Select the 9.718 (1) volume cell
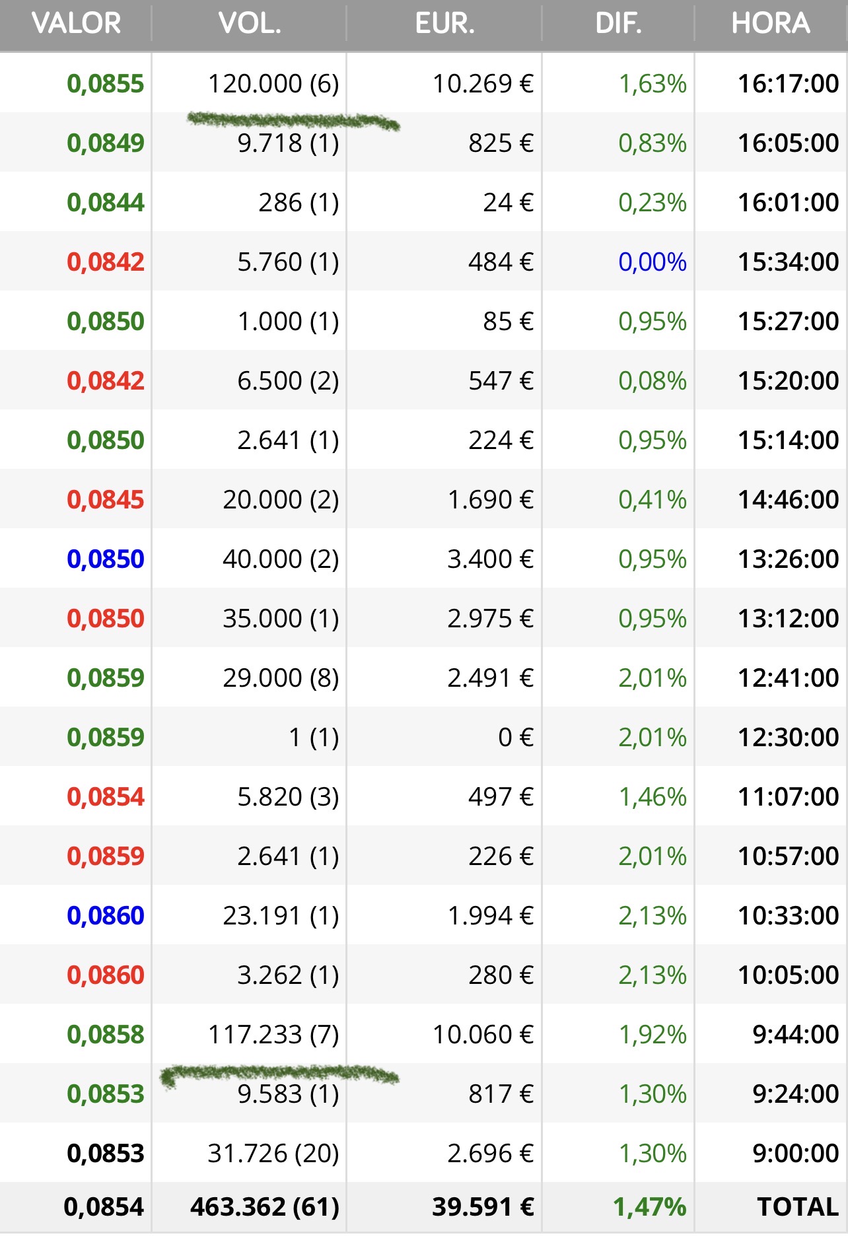The width and height of the screenshot is (848, 1252). pyautogui.click(x=288, y=143)
